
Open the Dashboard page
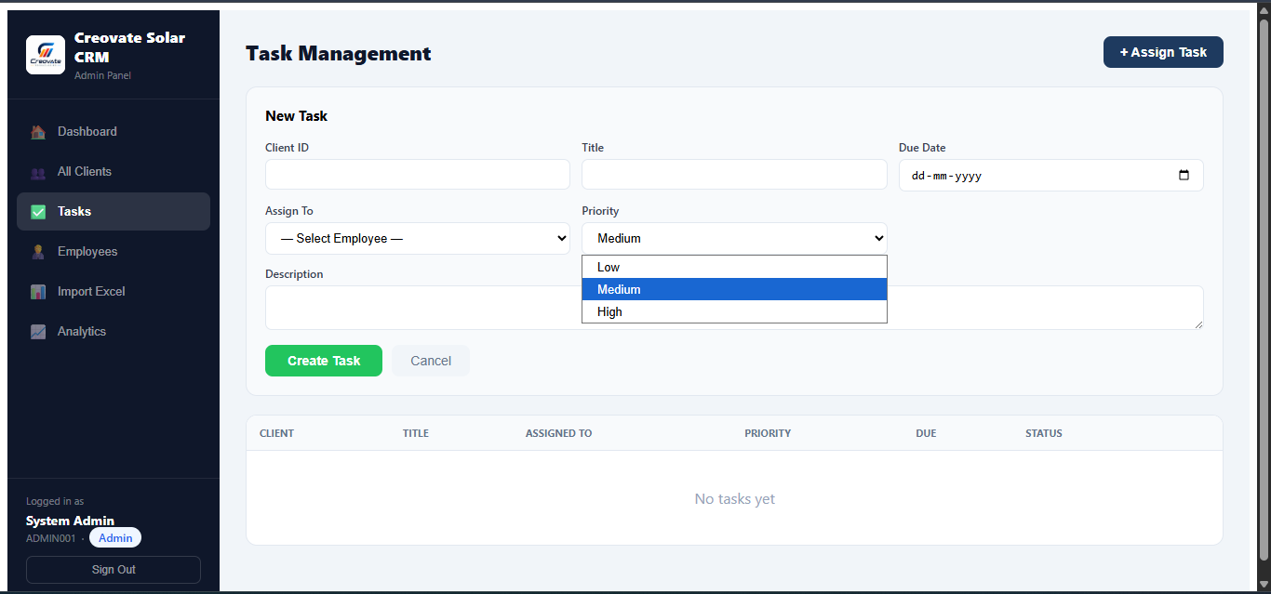coord(114,132)
